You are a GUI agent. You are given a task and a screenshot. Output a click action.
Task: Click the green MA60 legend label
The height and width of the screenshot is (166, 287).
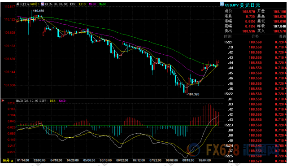click(x=103, y=4)
